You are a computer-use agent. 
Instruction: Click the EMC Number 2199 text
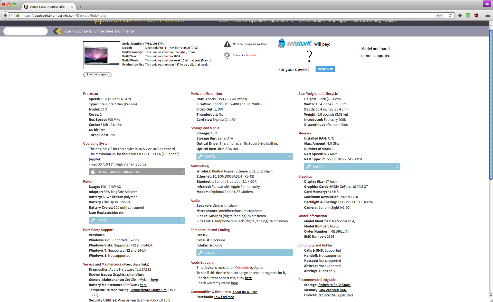click(319, 236)
